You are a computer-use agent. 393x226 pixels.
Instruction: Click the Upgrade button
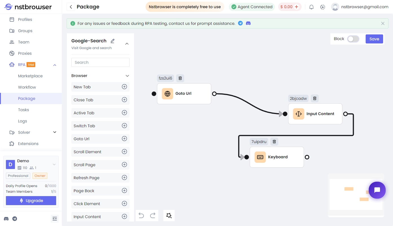coord(31,201)
